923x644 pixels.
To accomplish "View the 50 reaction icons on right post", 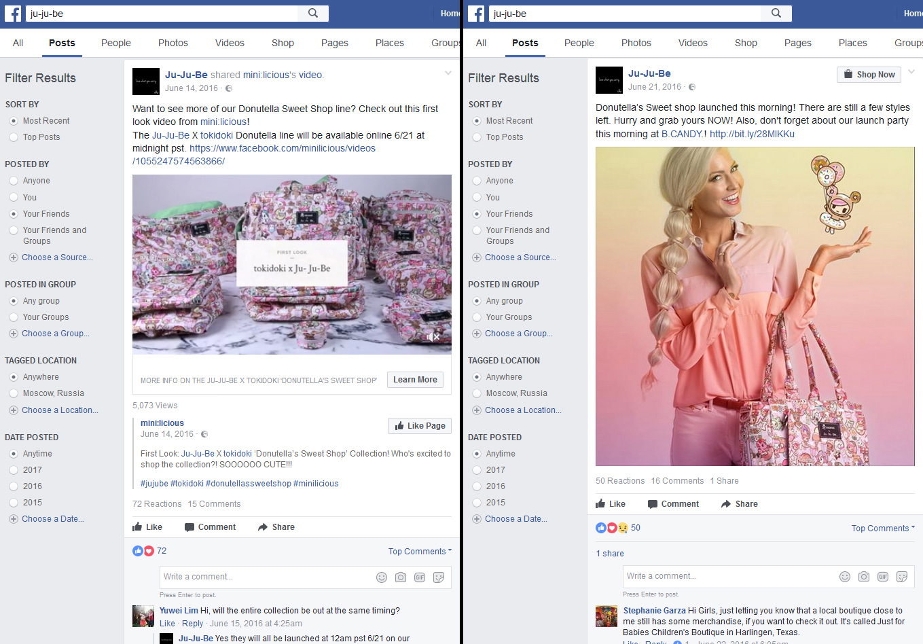I will coord(611,528).
